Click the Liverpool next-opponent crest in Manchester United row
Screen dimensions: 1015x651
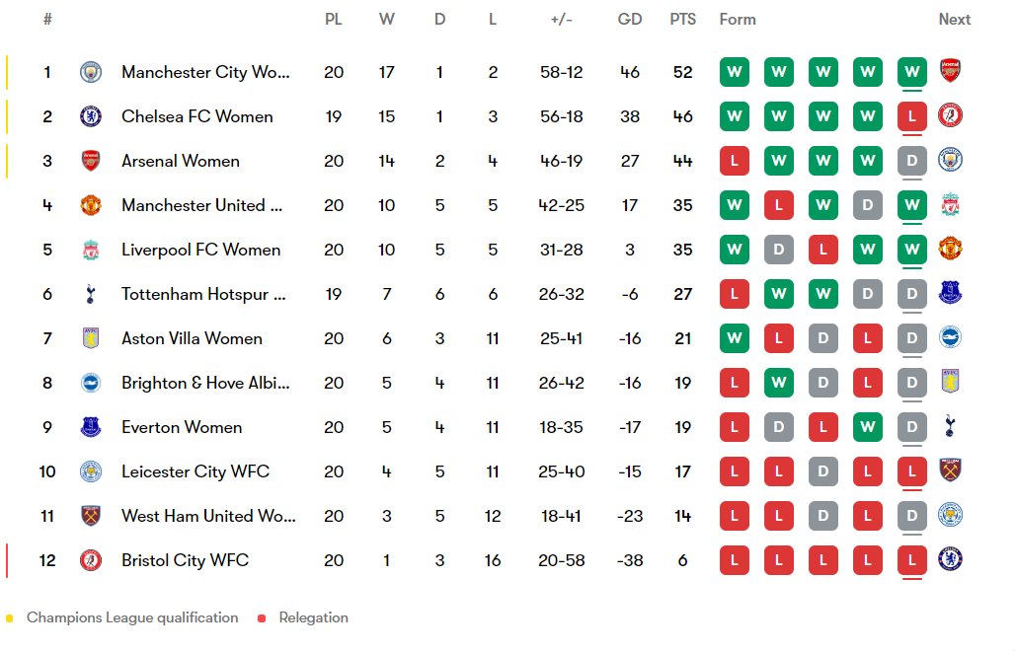(x=950, y=204)
